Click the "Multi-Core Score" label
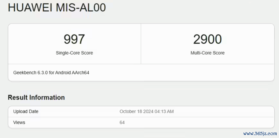 click(x=208, y=53)
